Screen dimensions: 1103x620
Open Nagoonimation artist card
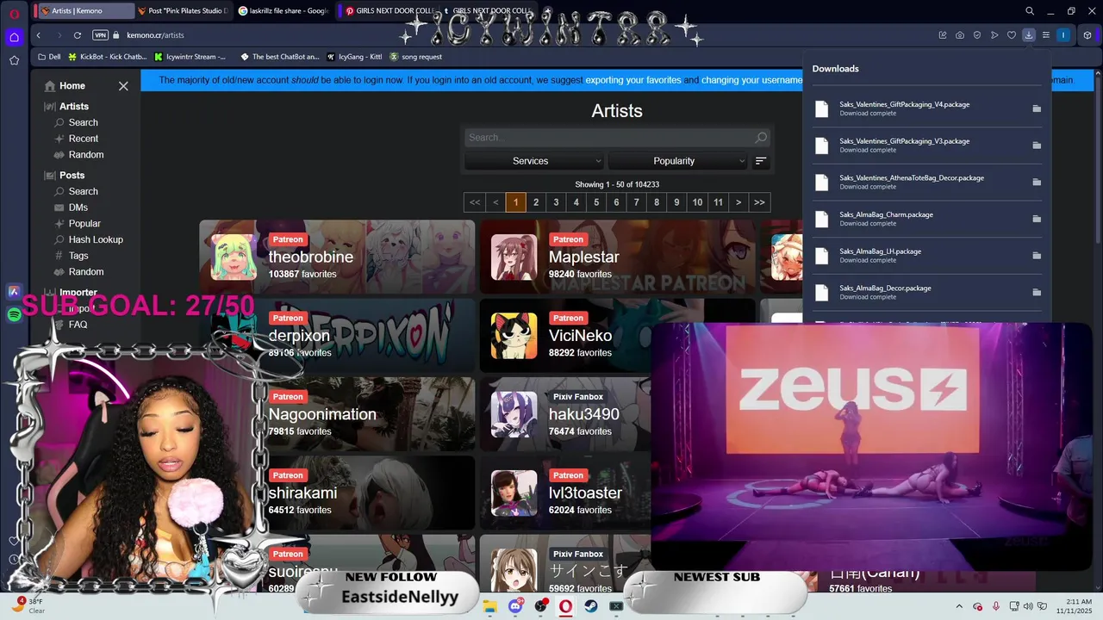(337, 413)
